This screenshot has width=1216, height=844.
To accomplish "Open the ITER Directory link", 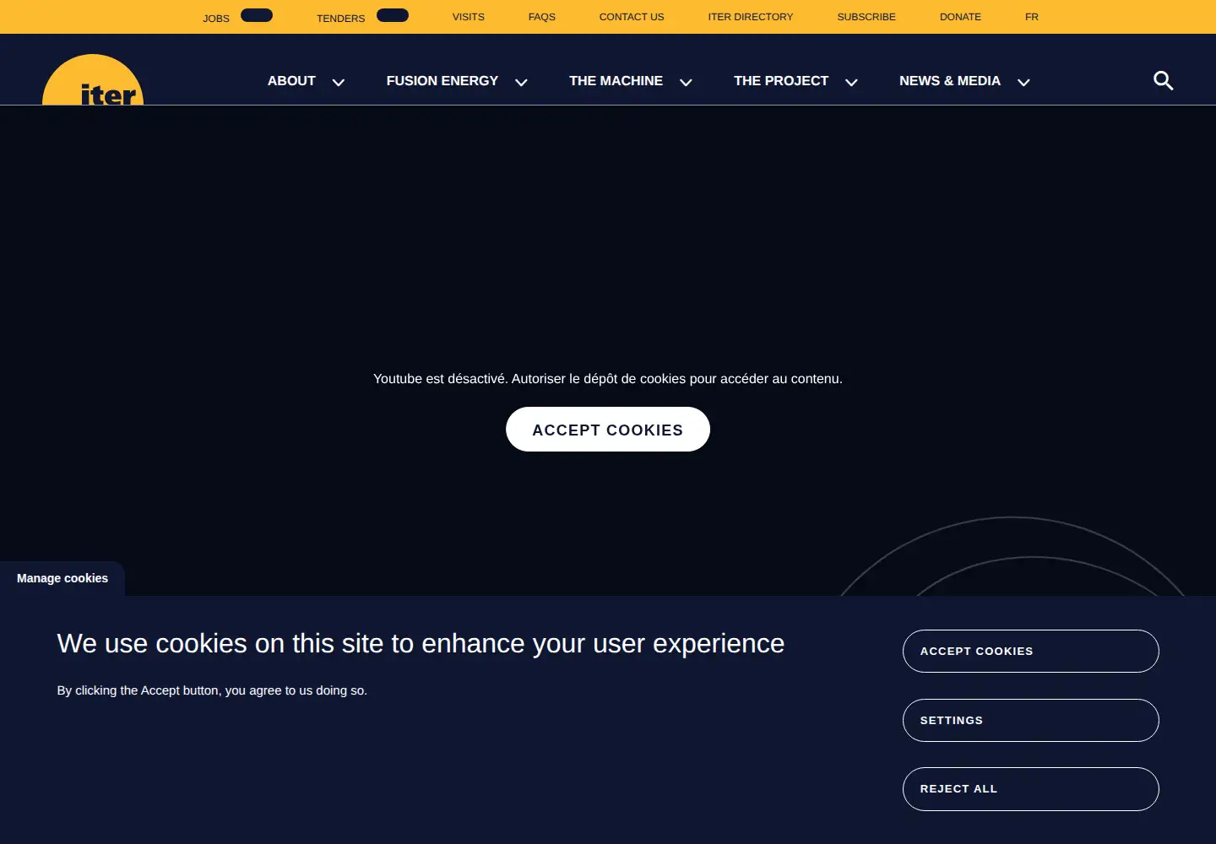I will (751, 17).
